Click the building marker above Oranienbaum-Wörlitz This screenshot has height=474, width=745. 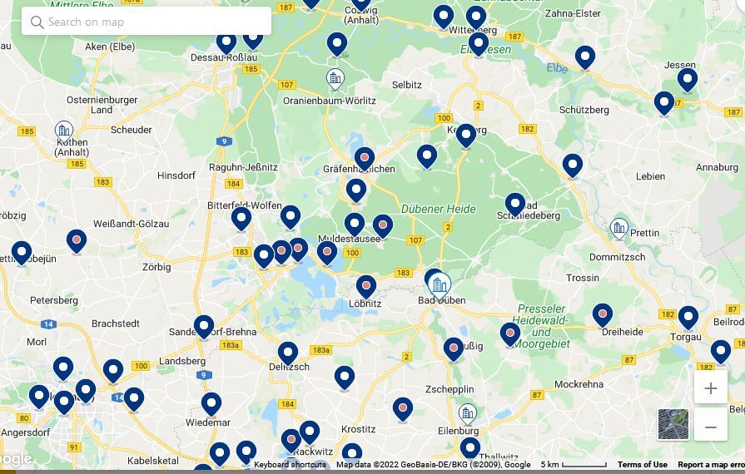pos(335,79)
